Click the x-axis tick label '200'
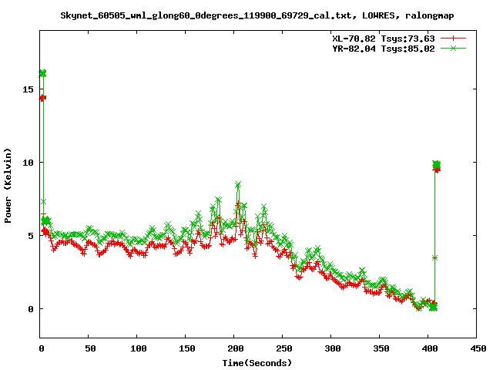The image size is (493, 370). click(x=236, y=348)
